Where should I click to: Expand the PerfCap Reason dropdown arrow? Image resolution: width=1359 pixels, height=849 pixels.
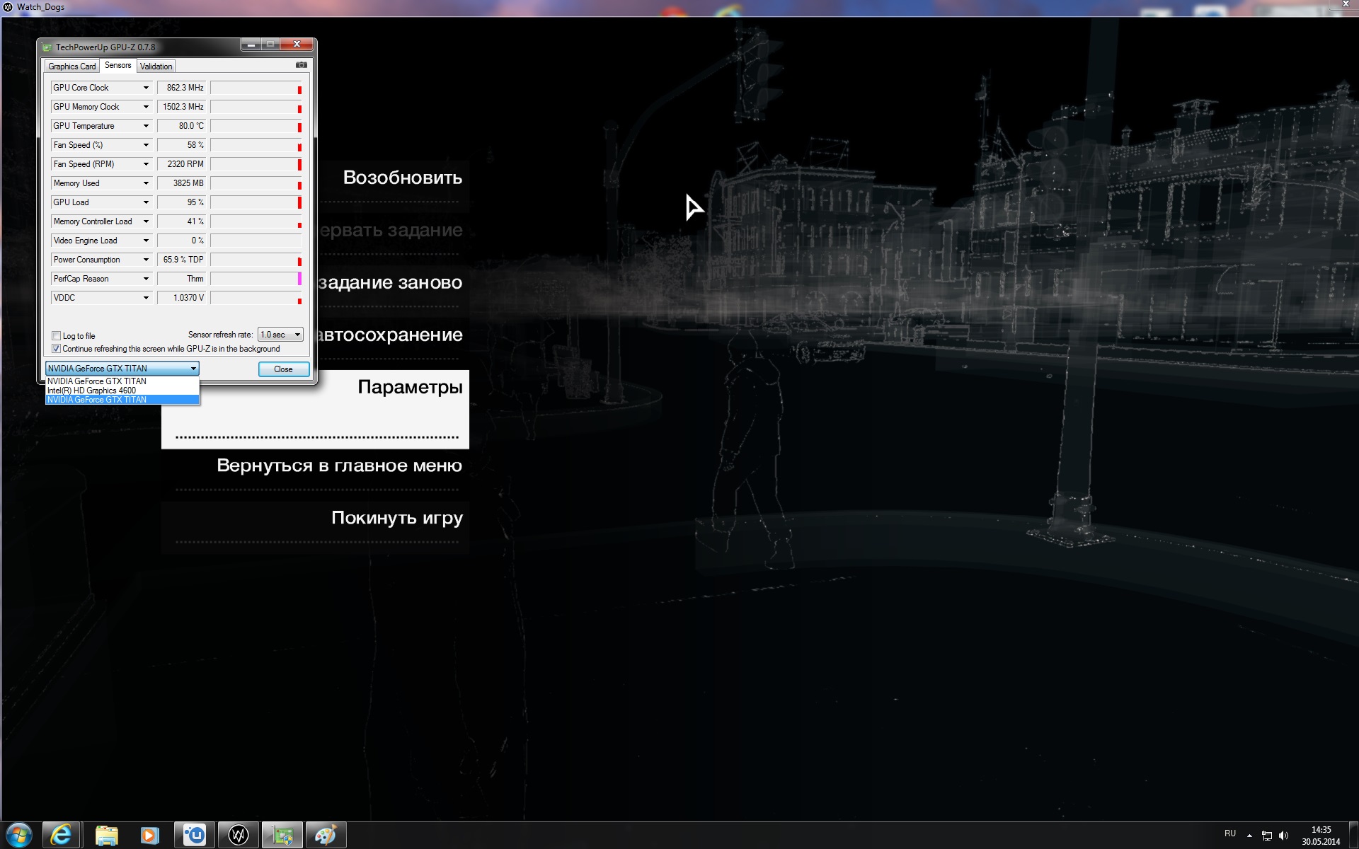pyautogui.click(x=146, y=279)
